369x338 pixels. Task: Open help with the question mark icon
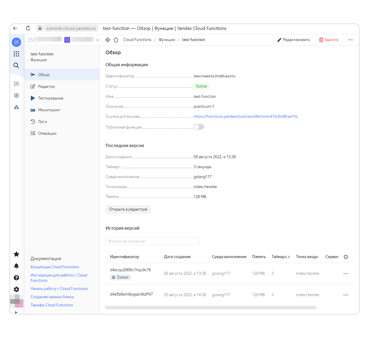pyautogui.click(x=16, y=278)
